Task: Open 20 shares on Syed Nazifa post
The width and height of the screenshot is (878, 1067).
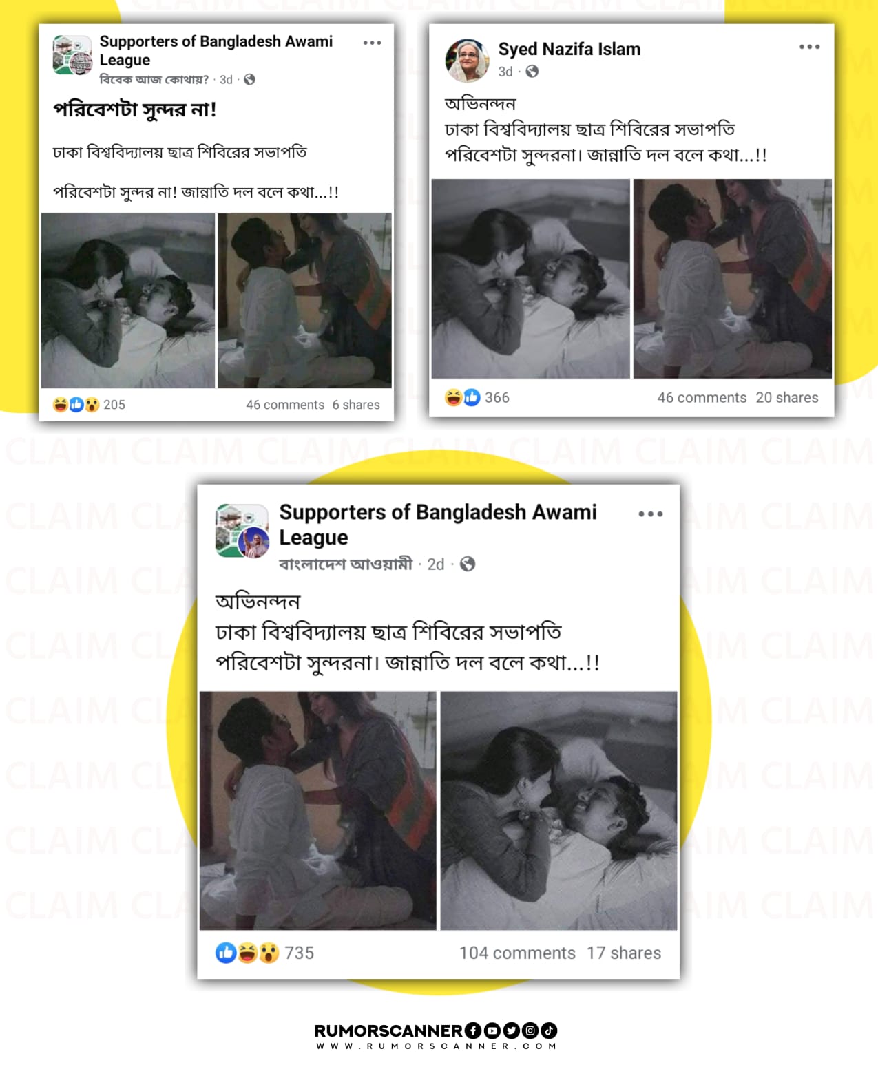Action: pos(787,397)
